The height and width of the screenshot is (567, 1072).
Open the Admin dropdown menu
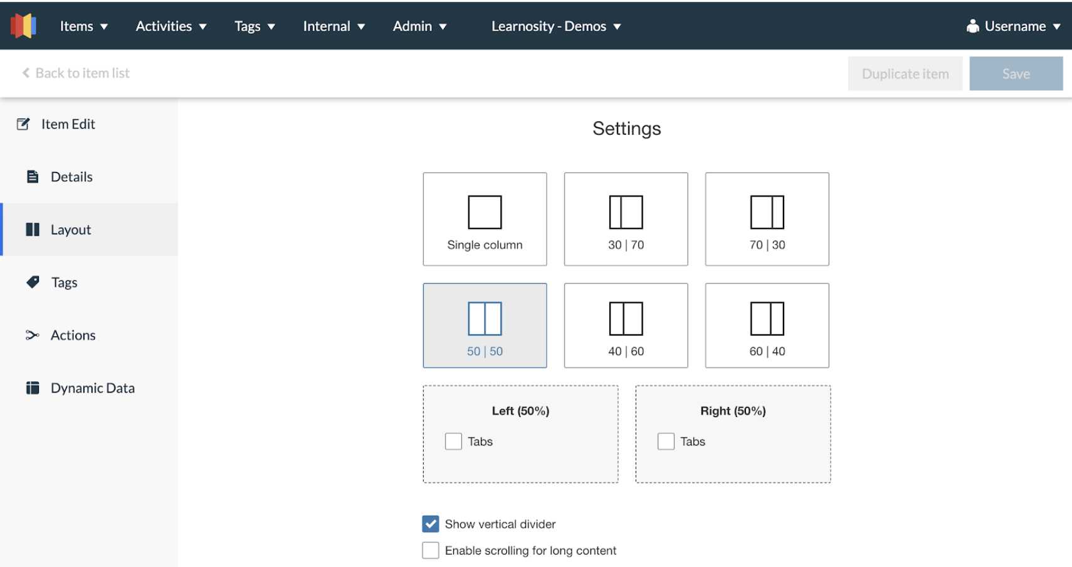click(419, 26)
